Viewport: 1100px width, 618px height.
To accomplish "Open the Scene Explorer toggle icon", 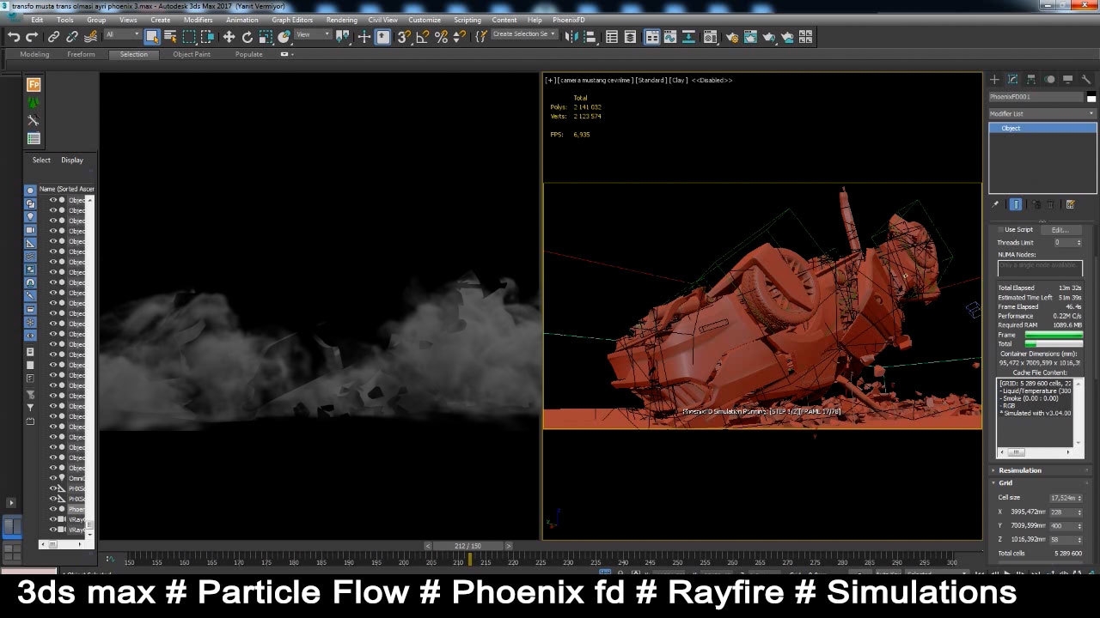I will tap(612, 37).
